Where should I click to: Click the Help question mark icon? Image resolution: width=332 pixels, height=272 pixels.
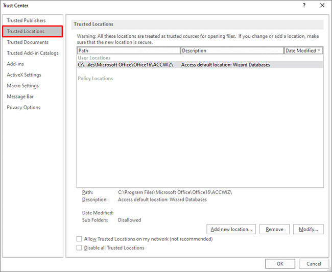click(304, 6)
